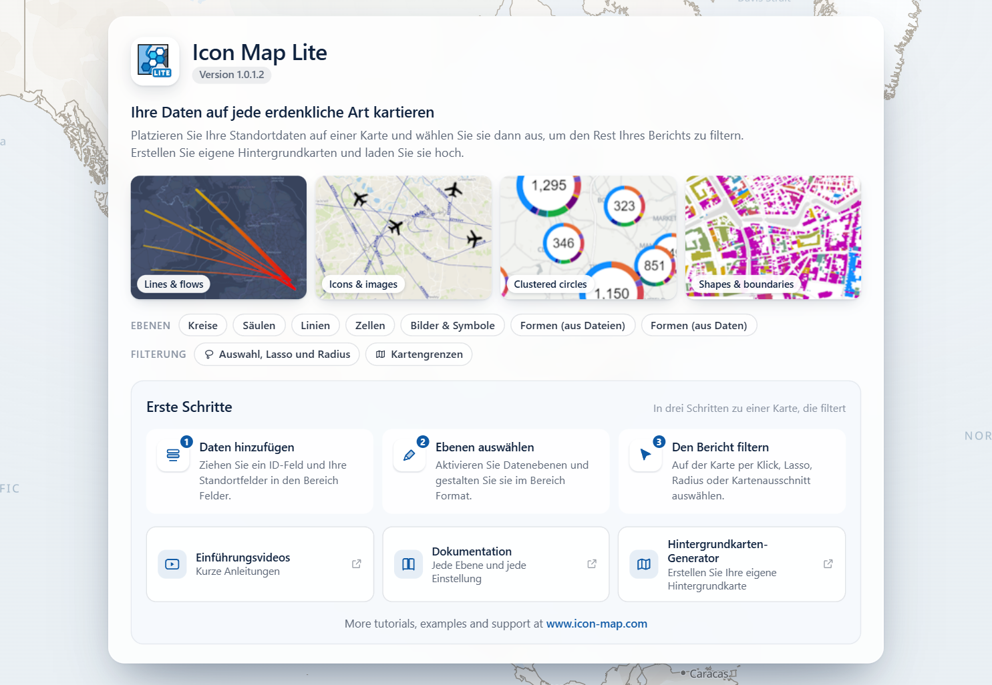Click the Ebenen auswählen pen icon
The image size is (992, 685).
coord(409,455)
